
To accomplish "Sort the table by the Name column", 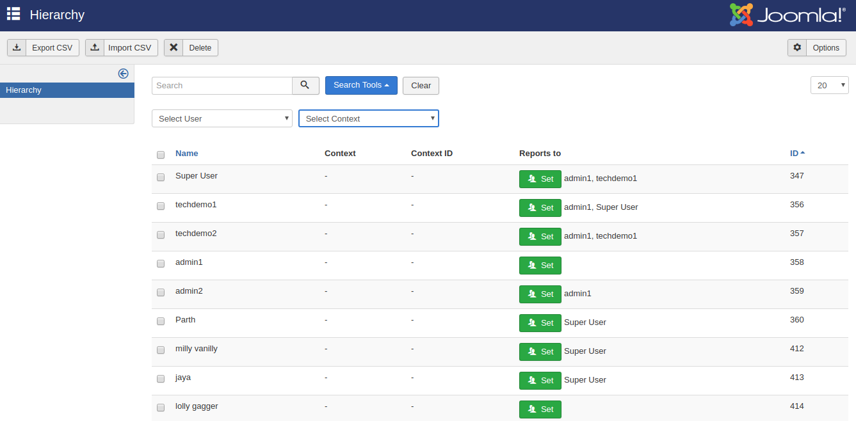I will pos(186,153).
